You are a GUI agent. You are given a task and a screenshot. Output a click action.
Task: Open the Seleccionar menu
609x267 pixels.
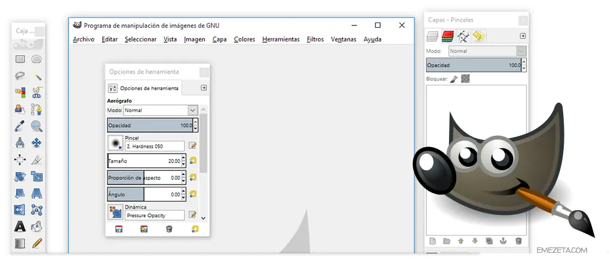click(x=140, y=39)
